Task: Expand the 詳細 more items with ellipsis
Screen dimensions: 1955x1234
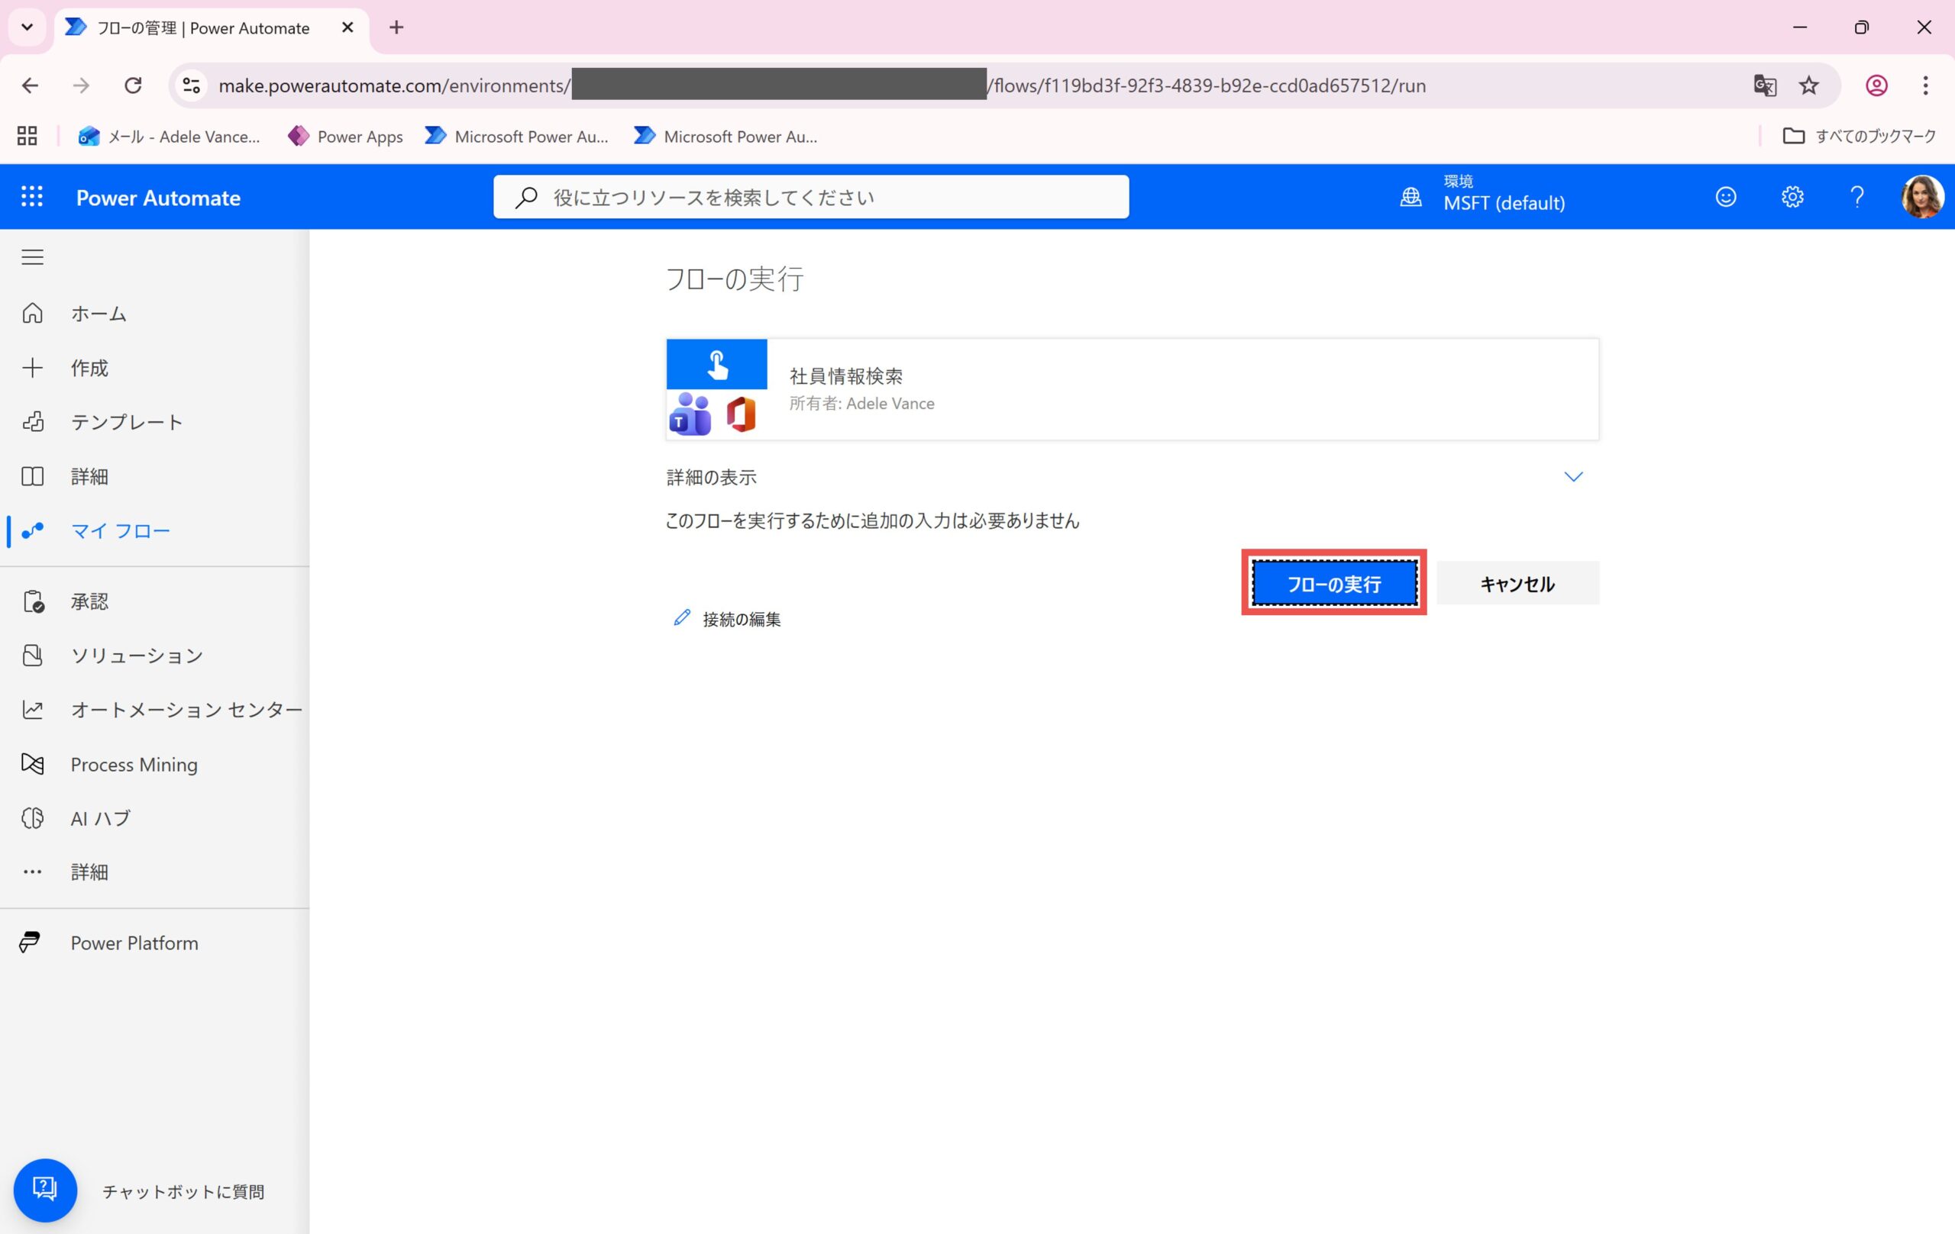Action: (89, 872)
